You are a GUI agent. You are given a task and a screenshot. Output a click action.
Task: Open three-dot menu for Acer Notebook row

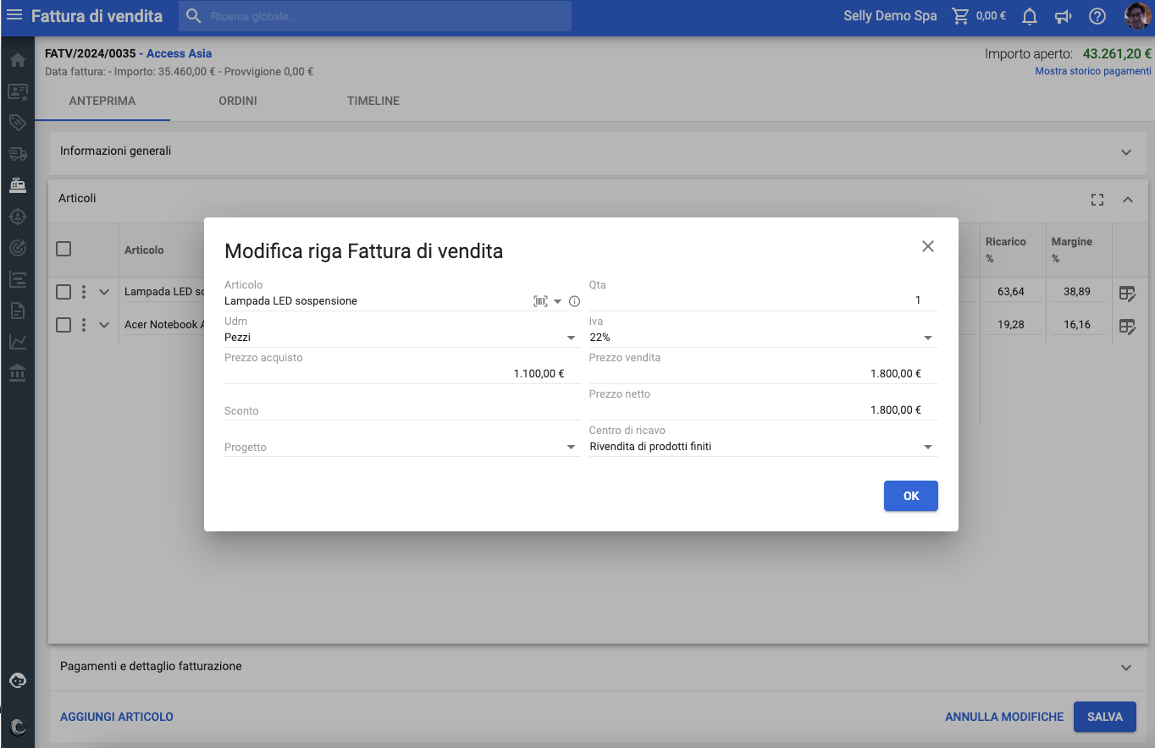(x=84, y=324)
